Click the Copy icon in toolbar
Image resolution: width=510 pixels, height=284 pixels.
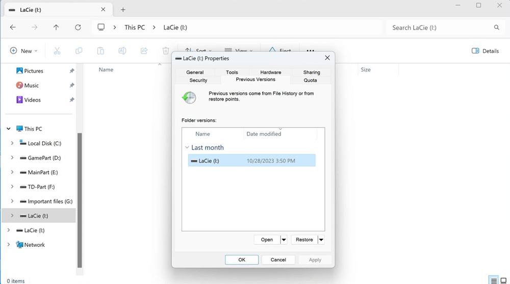click(79, 51)
